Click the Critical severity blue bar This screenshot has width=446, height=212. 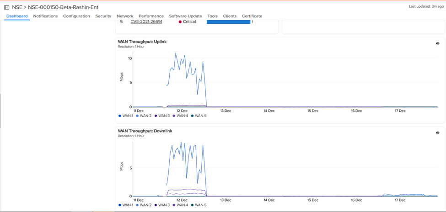point(228,22)
